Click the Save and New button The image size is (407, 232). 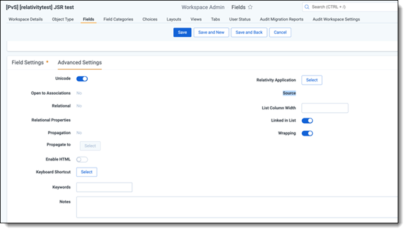211,33
